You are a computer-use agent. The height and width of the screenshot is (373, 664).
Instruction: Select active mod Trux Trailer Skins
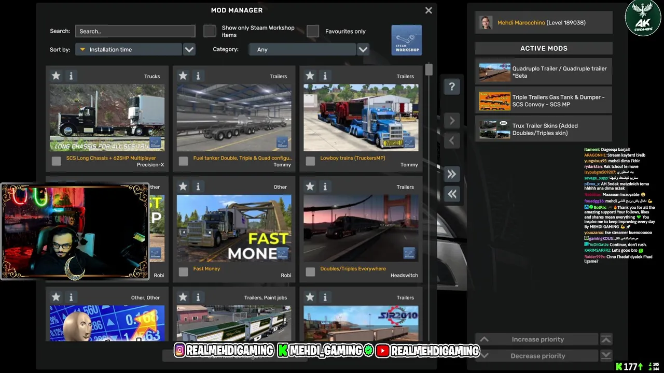(544, 129)
